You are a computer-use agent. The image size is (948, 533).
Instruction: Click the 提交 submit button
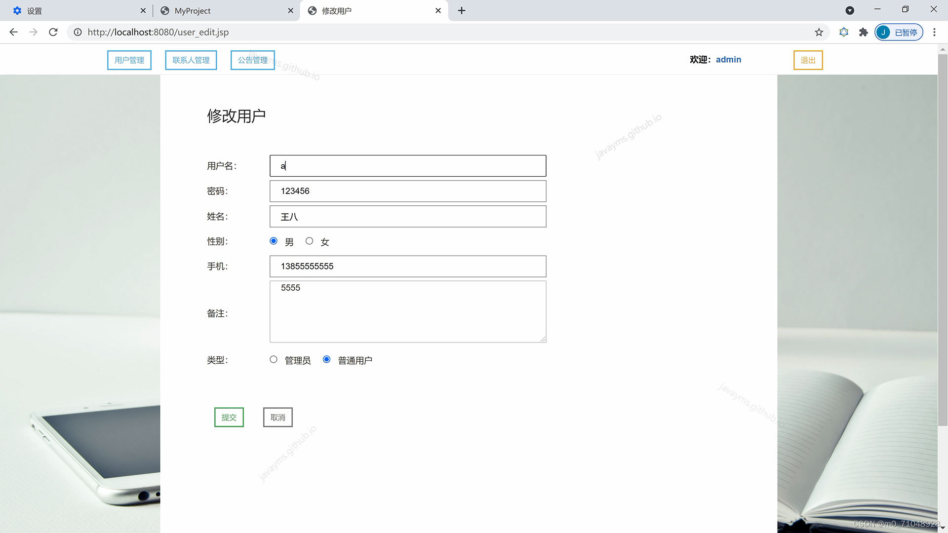[x=229, y=418]
